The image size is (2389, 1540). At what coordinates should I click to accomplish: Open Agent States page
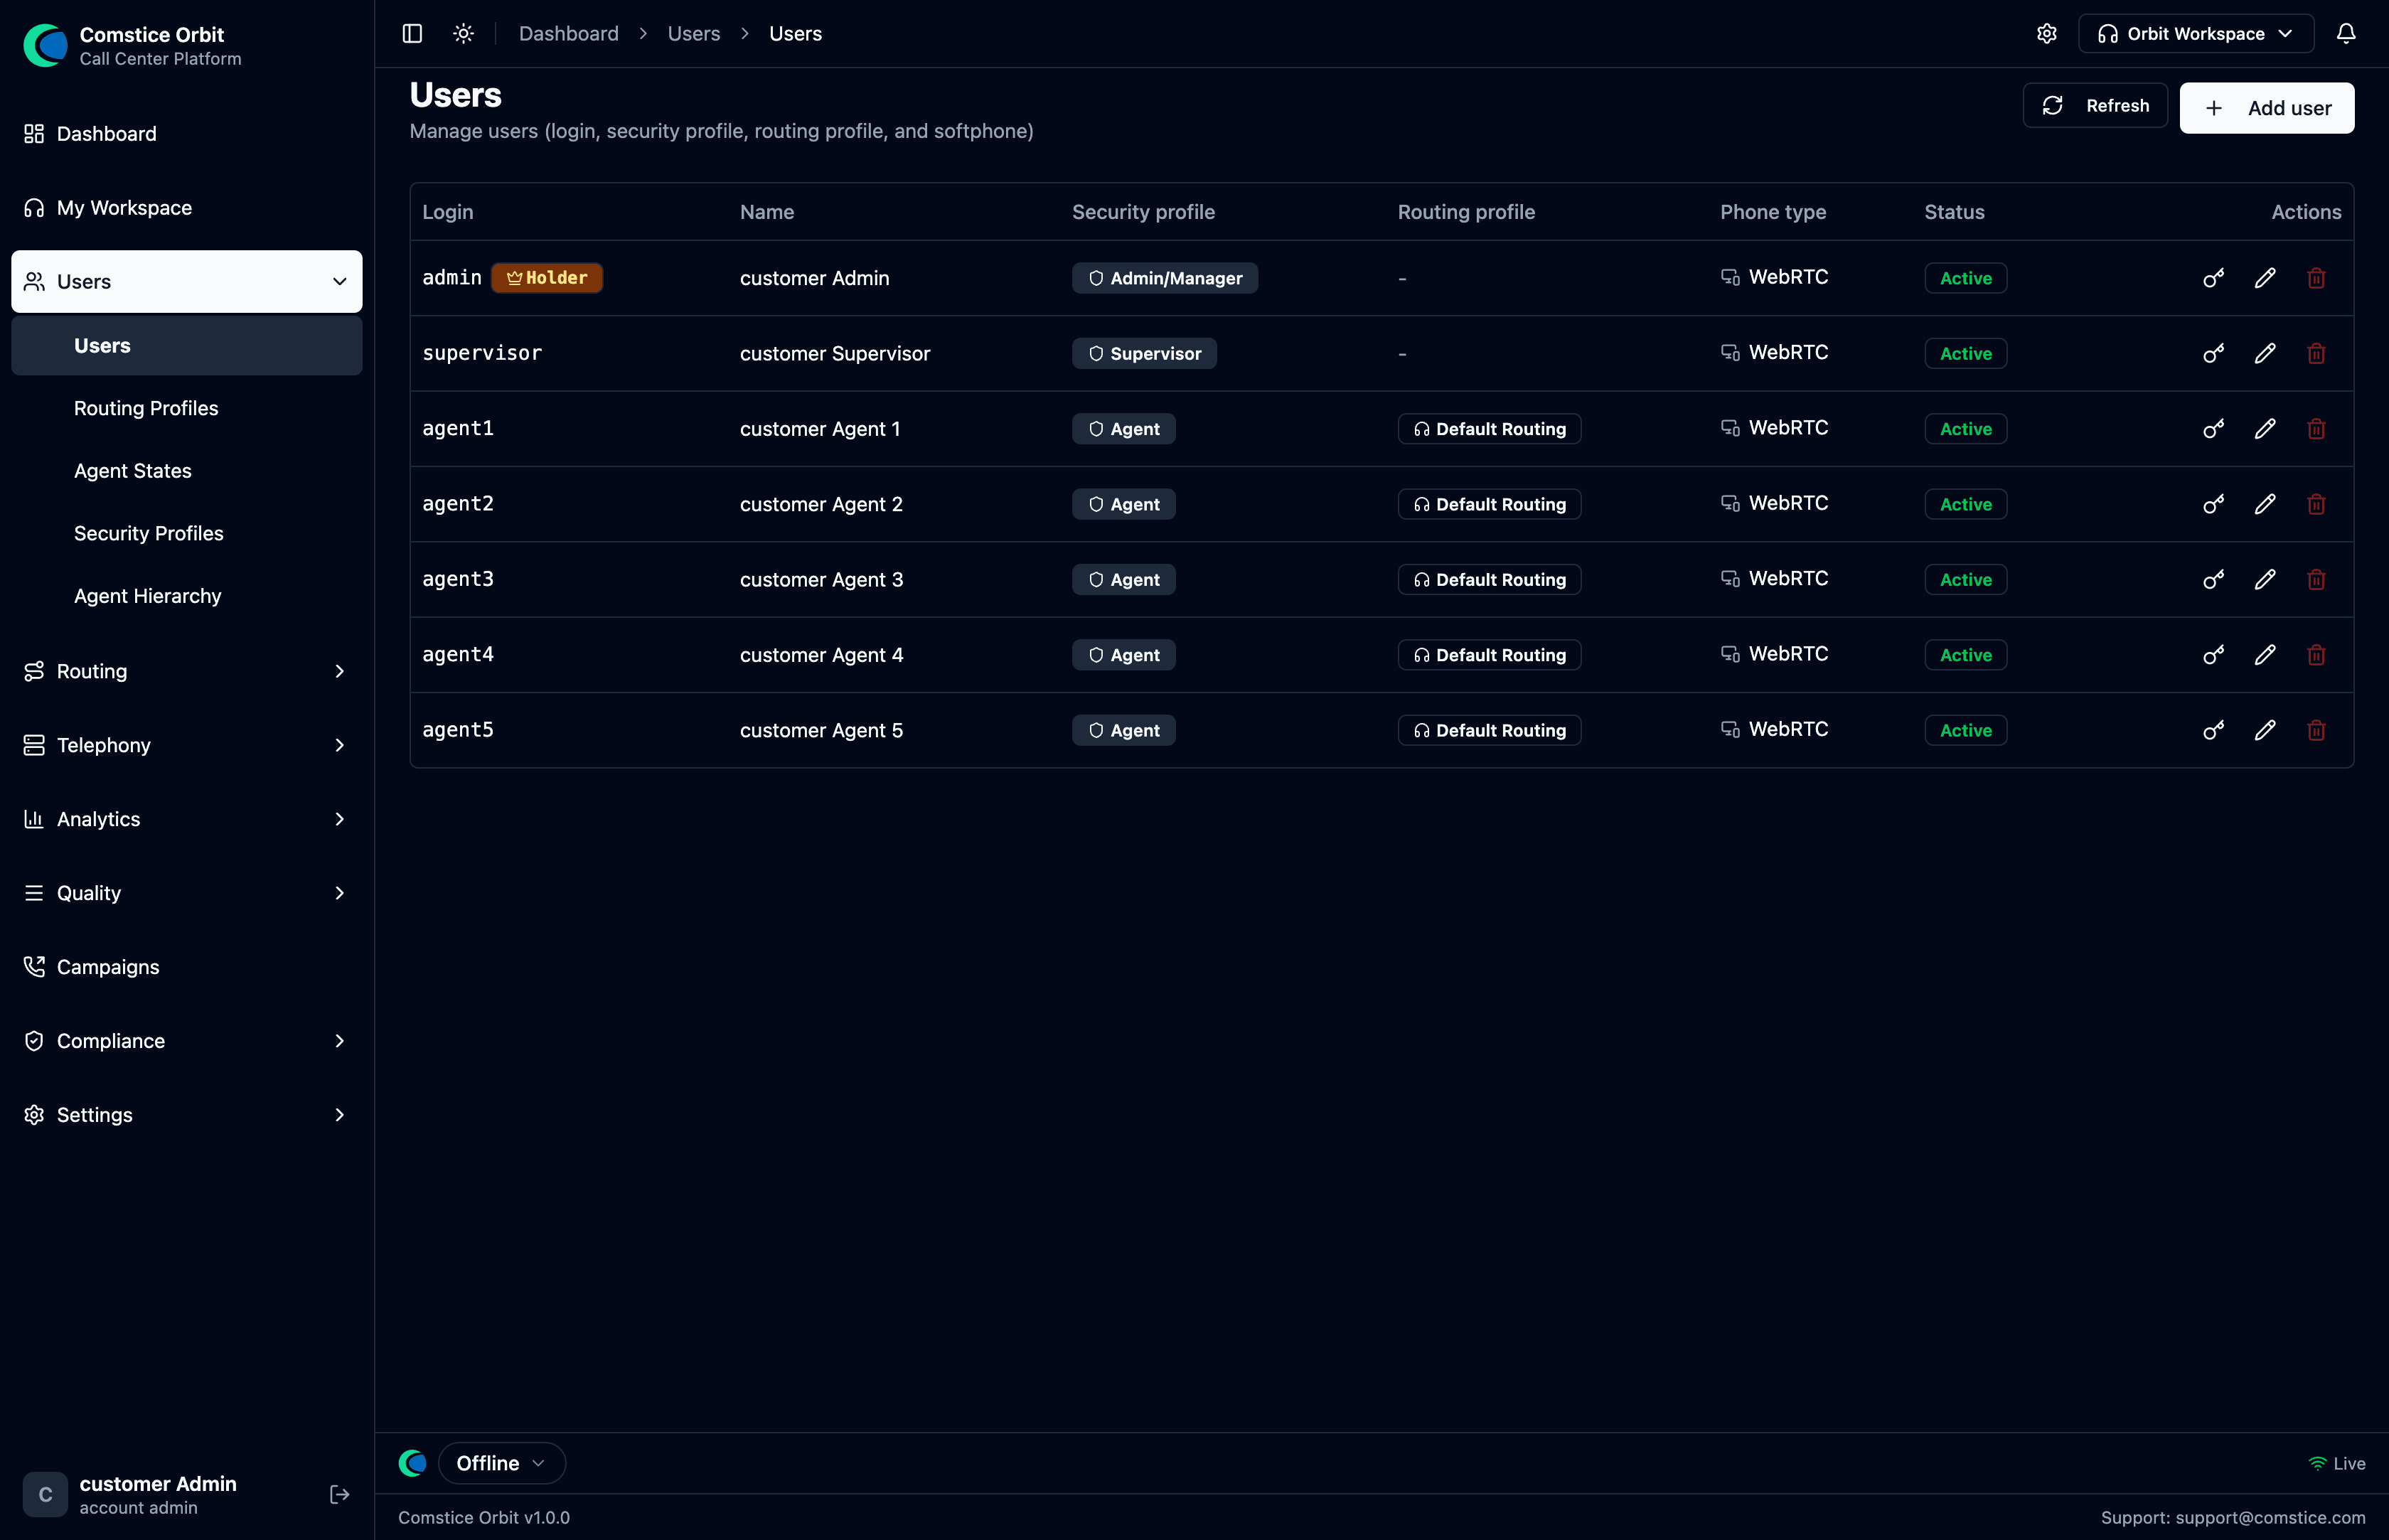point(187,471)
